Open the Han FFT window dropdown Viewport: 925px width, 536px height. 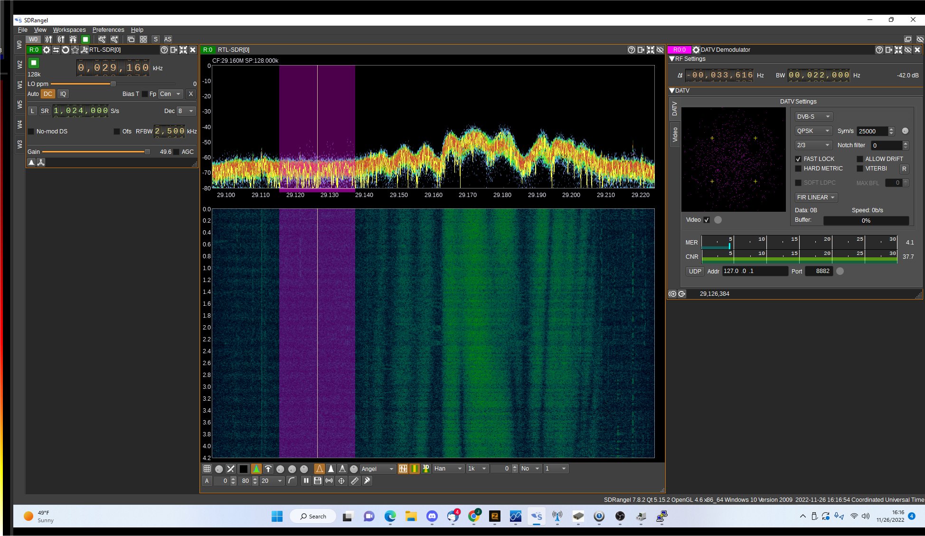coord(448,469)
